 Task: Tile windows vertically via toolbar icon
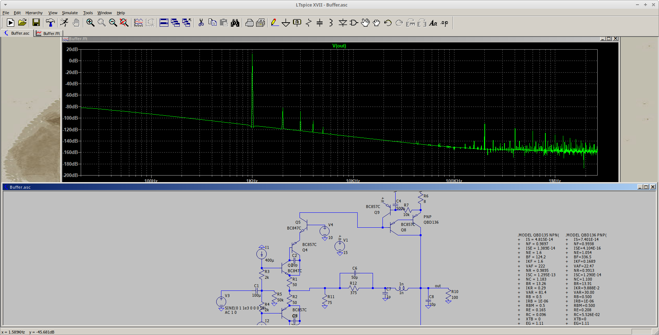coord(175,23)
